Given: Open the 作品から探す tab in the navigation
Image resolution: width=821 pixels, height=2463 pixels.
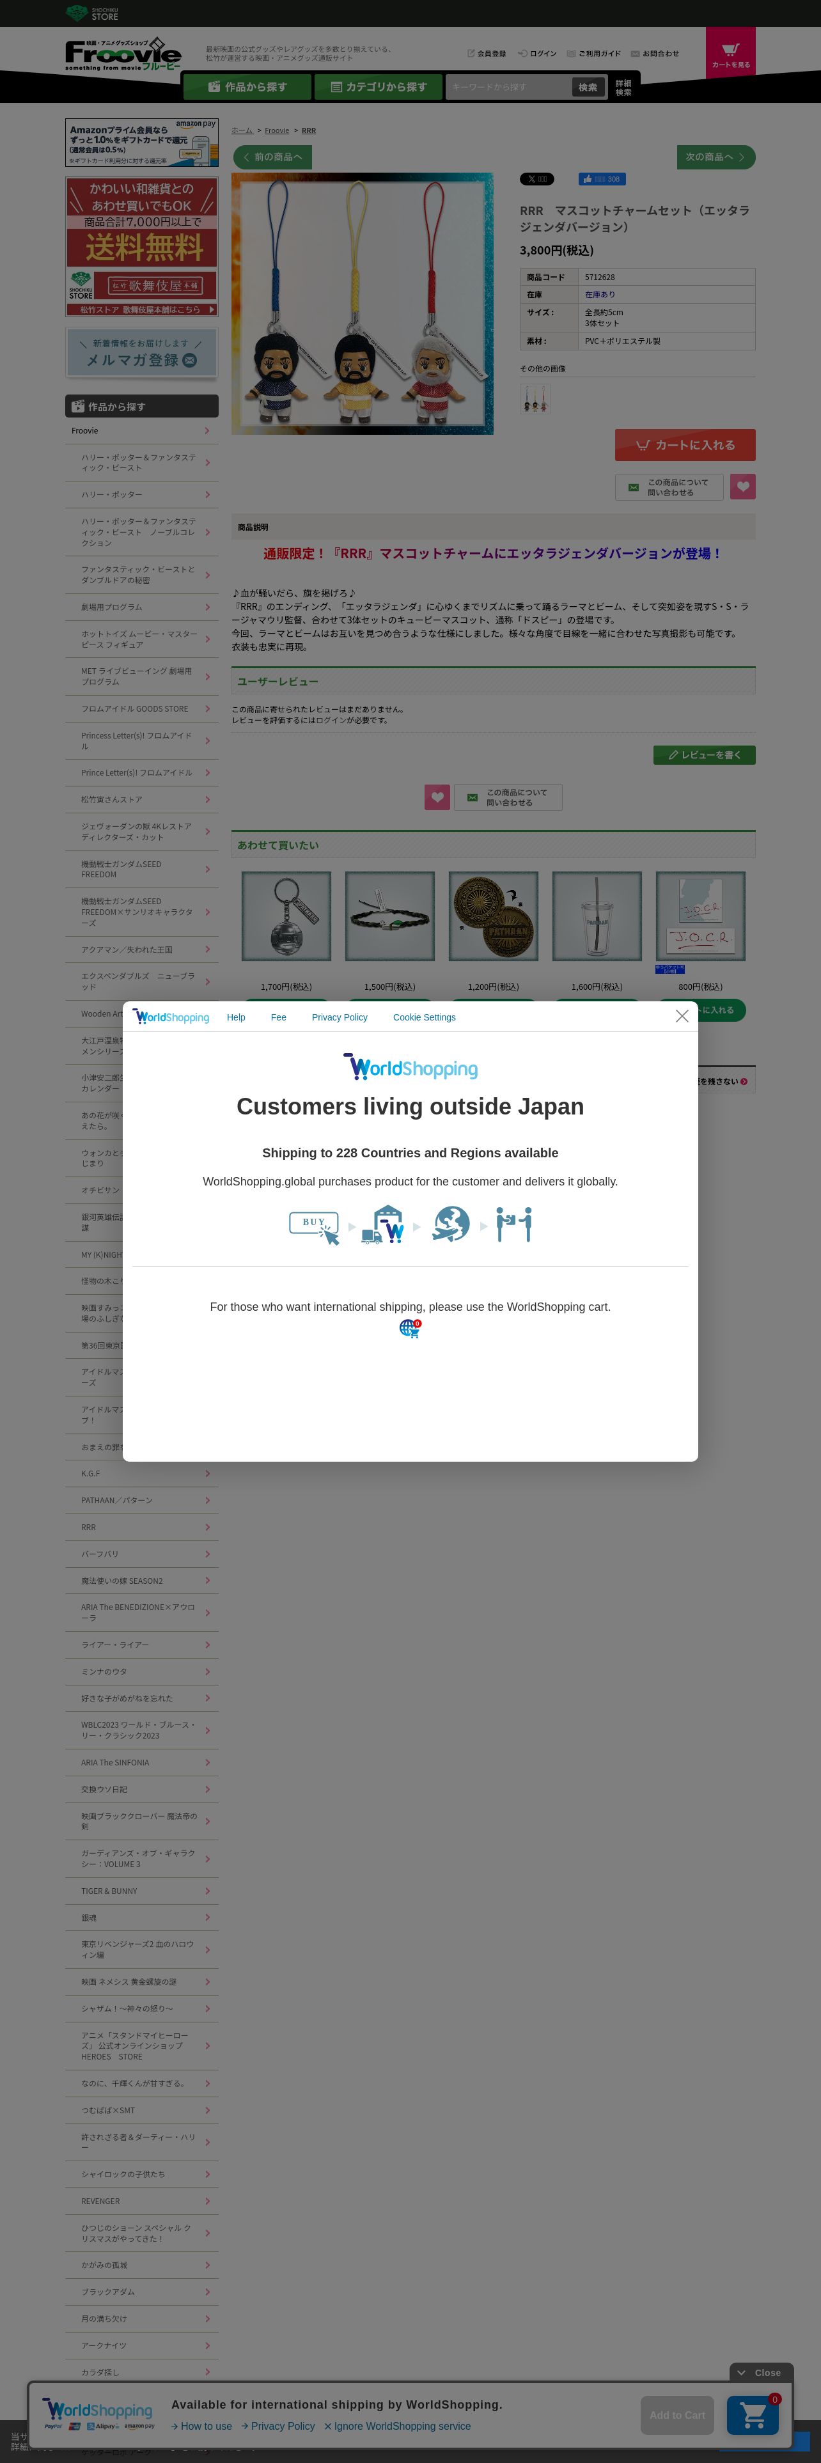Looking at the screenshot, I should [247, 87].
